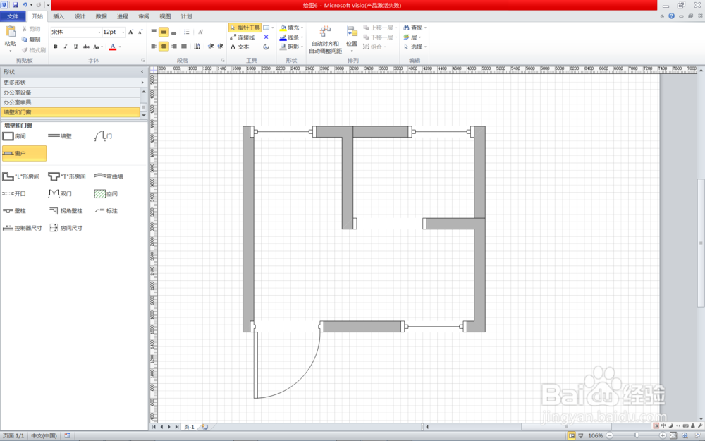Click Bring Forward (上移一层)
Screen dimensions: 705x441
tap(380, 28)
